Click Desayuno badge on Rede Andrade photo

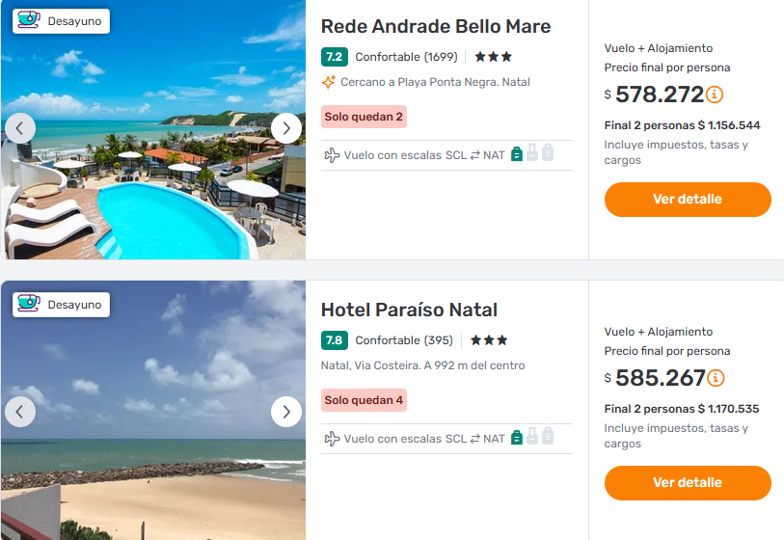[x=62, y=21]
